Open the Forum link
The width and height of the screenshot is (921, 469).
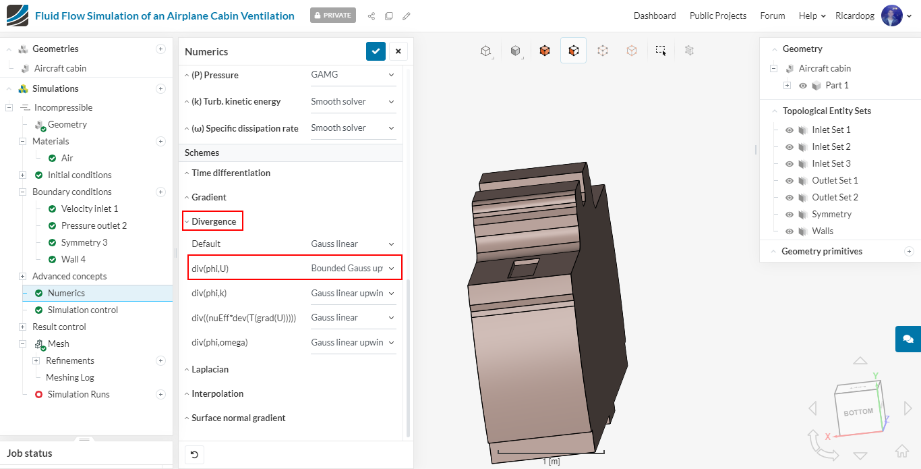pyautogui.click(x=773, y=16)
